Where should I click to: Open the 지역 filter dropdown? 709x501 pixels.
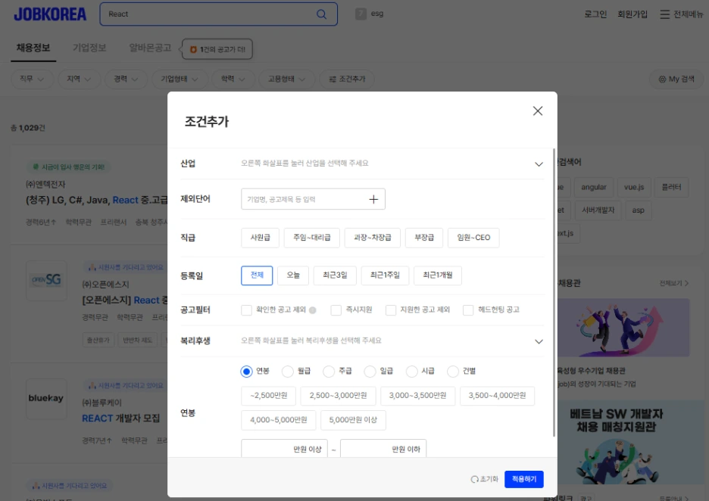(x=79, y=79)
